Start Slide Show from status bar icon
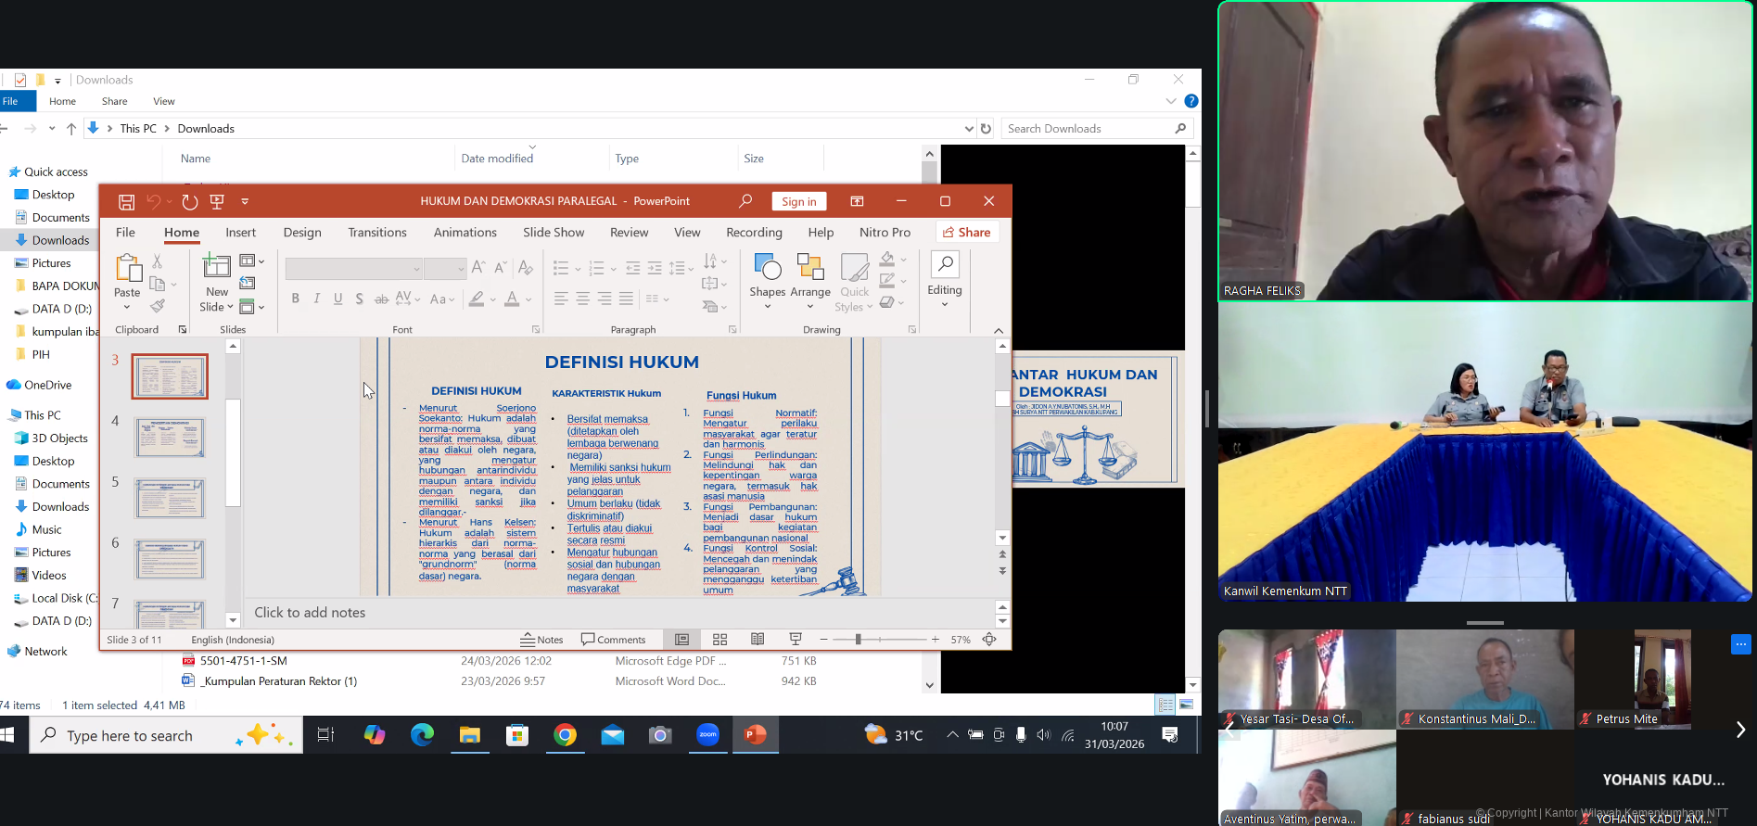This screenshot has width=1757, height=826. click(x=796, y=640)
